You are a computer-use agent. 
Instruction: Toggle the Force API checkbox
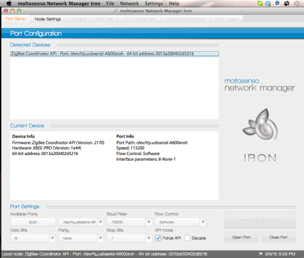coord(158,238)
